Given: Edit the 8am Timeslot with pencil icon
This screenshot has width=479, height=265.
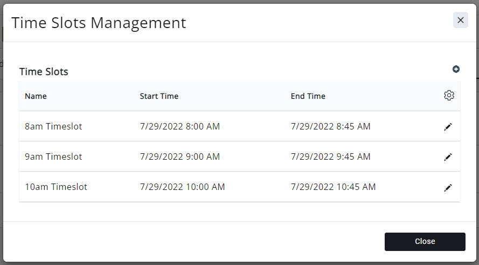Looking at the screenshot, I should [x=448, y=127].
